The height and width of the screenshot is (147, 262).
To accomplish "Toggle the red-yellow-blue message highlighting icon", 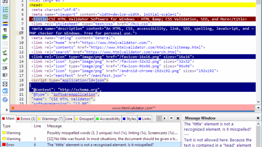I will click(x=5, y=24).
